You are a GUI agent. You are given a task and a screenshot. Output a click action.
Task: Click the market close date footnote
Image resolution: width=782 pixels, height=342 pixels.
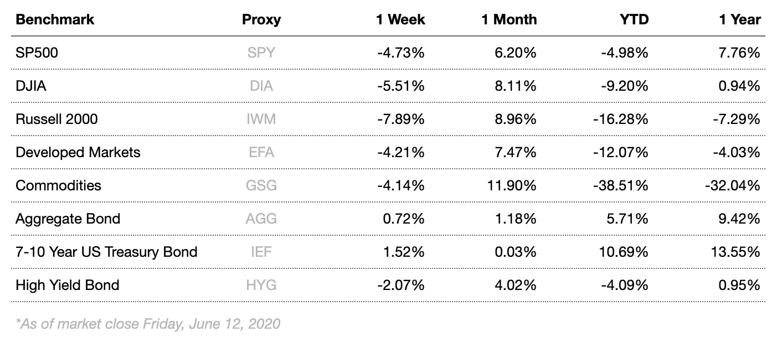point(148,324)
